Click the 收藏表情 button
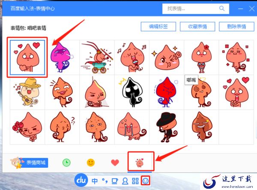Screen dimensions: 257x190 point(197,27)
